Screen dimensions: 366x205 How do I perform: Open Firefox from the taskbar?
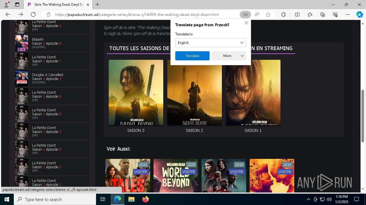point(145,199)
